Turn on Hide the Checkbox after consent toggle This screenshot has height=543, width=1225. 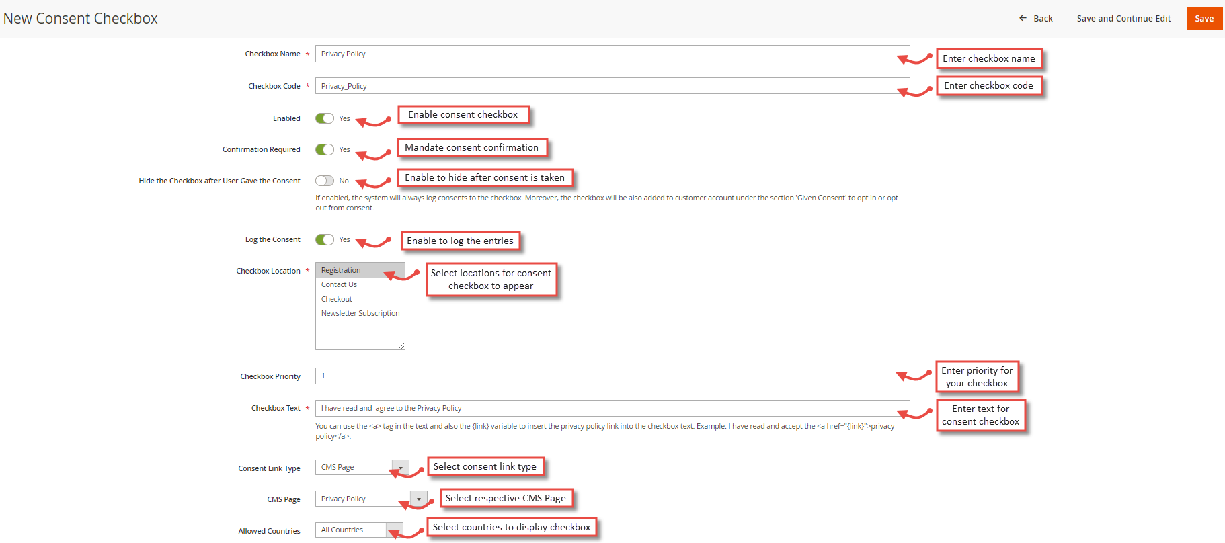(325, 181)
